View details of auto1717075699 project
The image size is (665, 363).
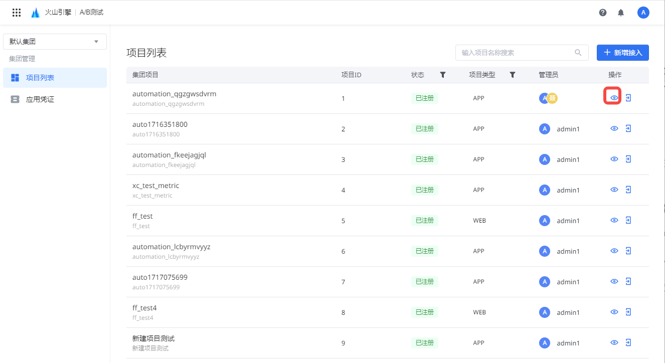(614, 281)
